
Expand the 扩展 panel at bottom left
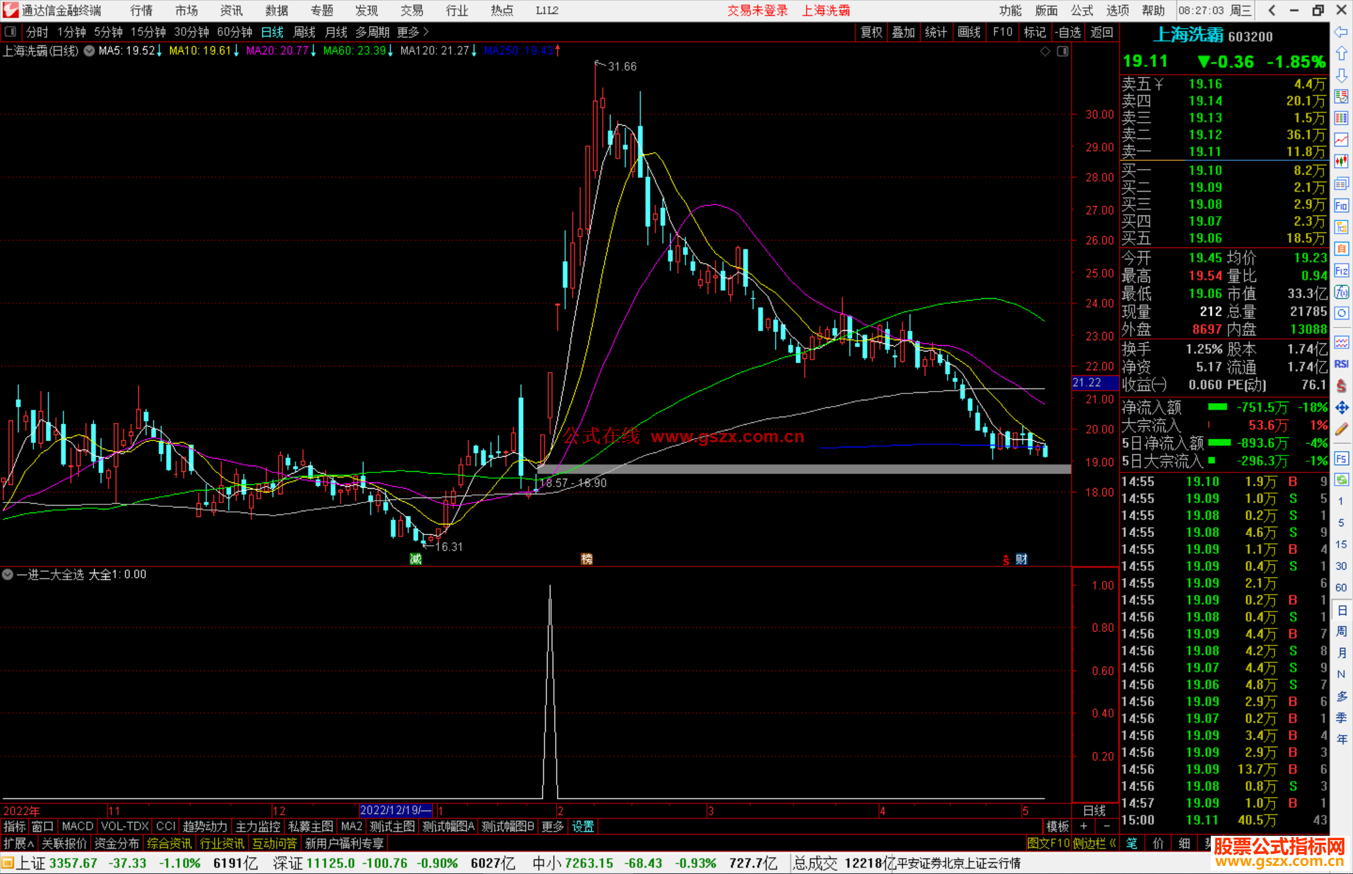[19, 843]
